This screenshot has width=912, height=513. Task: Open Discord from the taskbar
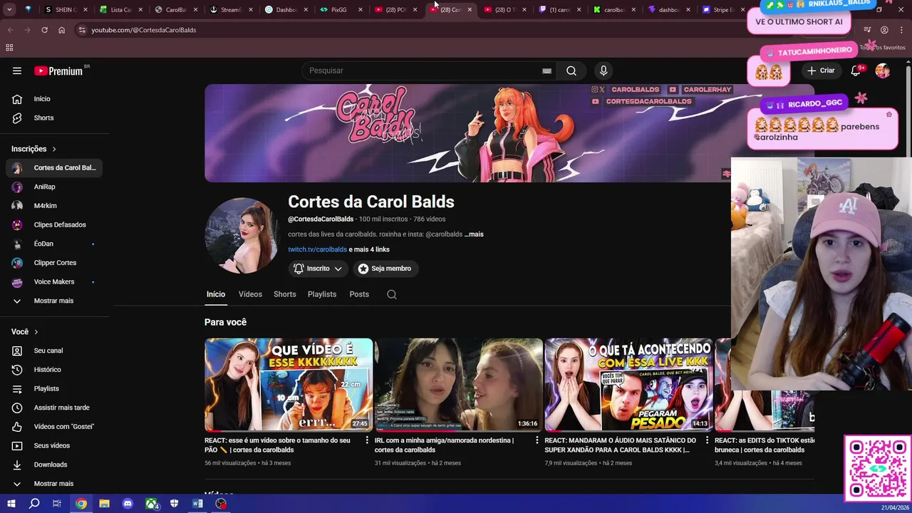[128, 504]
